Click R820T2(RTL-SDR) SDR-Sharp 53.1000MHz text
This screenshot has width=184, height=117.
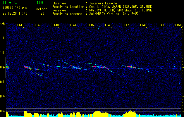tap(121, 10)
